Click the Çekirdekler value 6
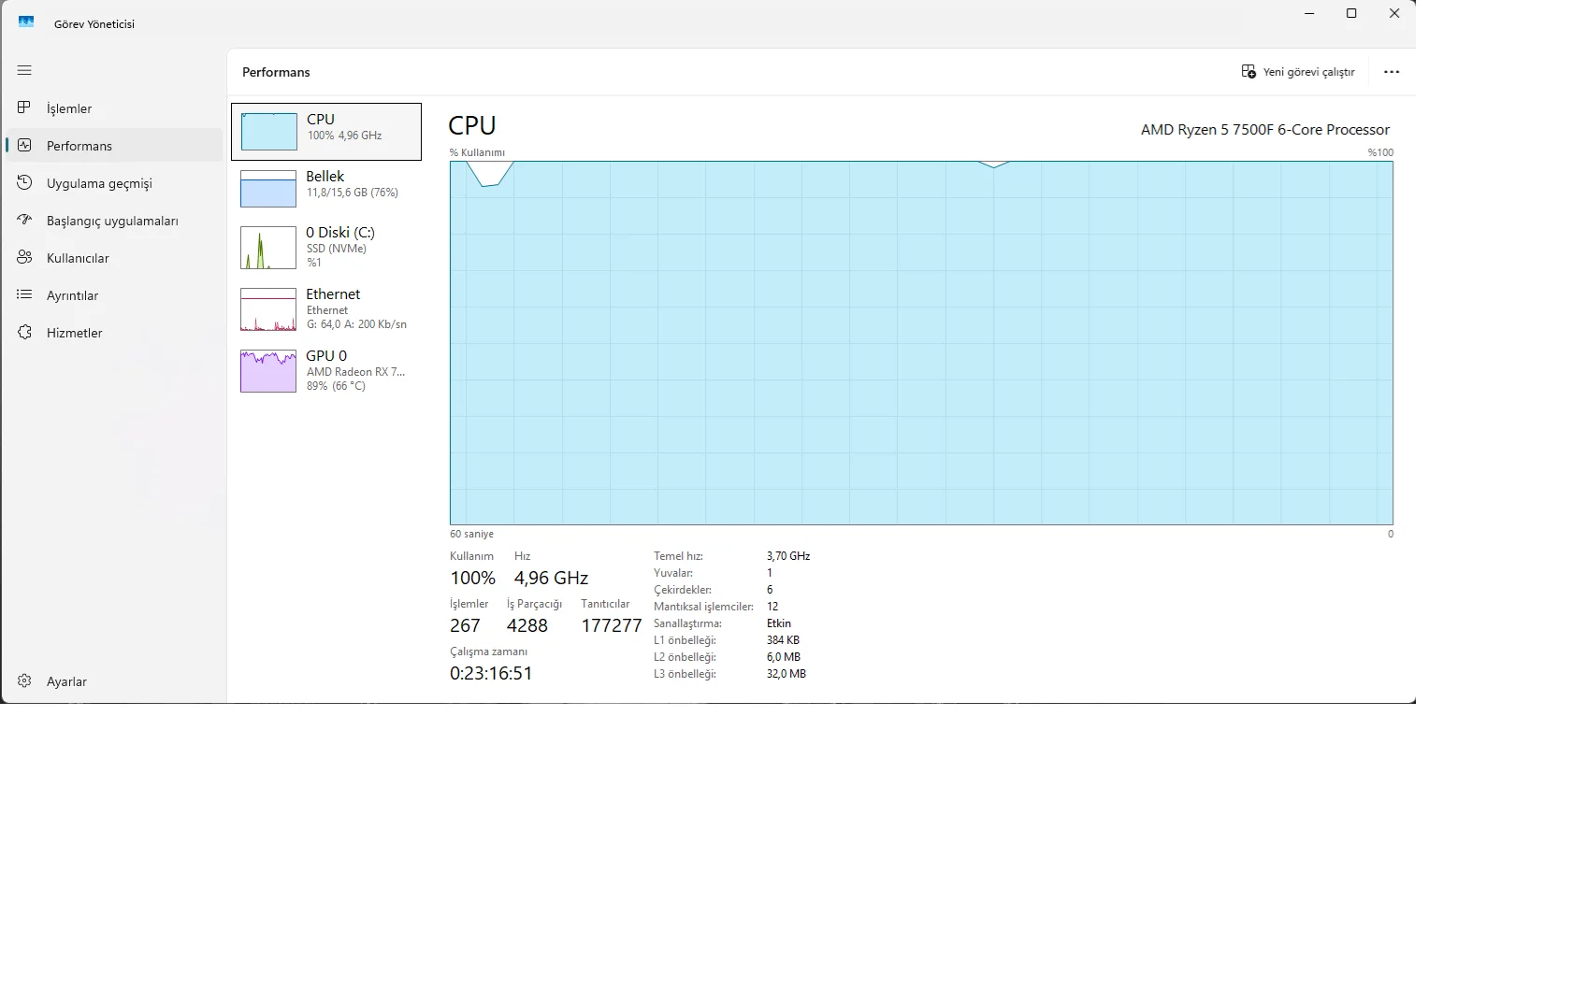Viewport: 1587px width, 988px height. point(770,590)
